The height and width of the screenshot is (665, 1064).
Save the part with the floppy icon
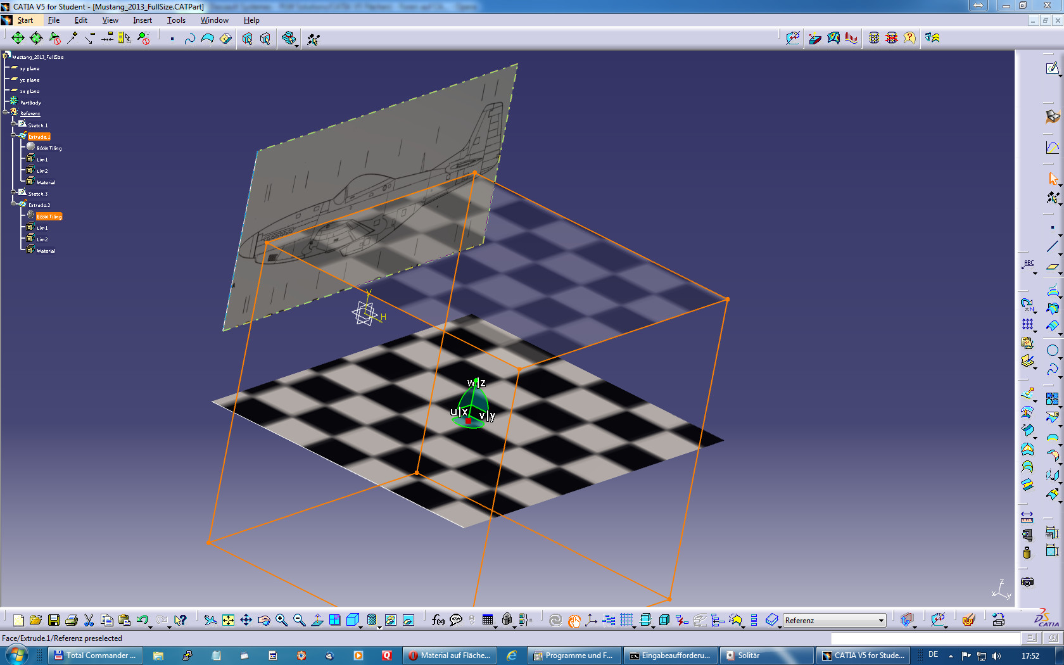click(54, 620)
